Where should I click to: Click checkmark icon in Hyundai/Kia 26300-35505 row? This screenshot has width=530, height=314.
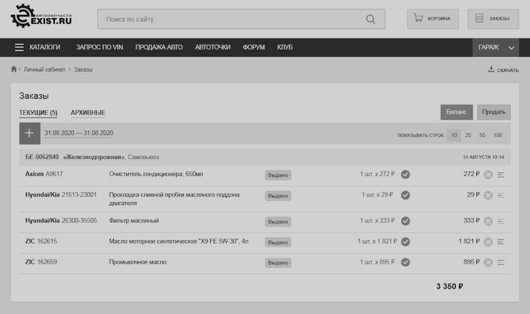(x=405, y=221)
